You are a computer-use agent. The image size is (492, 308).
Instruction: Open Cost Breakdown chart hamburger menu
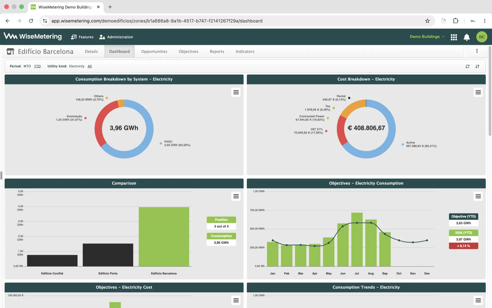coord(478,92)
